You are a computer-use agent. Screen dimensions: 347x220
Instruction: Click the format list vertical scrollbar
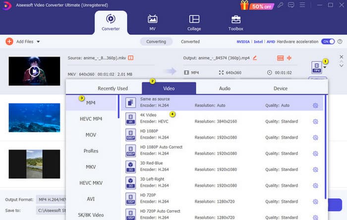[118, 107]
